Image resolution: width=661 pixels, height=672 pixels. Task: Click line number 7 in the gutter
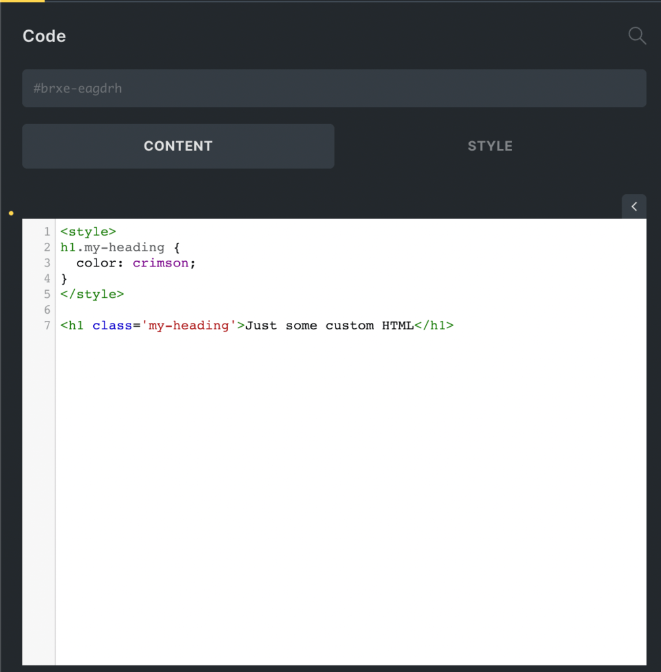(47, 325)
